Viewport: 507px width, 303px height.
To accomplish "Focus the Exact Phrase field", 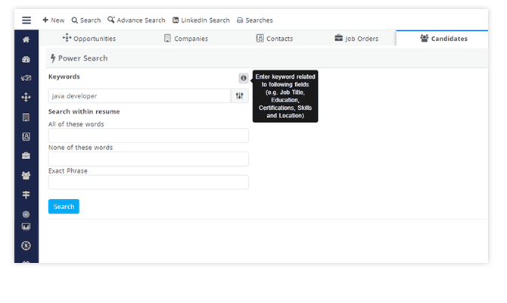I will tap(148, 183).
